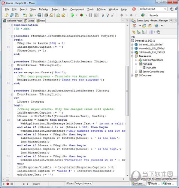Switch to the Guess editor tab
179x188 pixels.
pyautogui.click(x=29, y=21)
